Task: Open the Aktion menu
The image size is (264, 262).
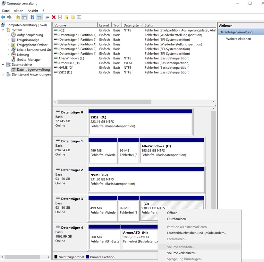Action: point(18,11)
